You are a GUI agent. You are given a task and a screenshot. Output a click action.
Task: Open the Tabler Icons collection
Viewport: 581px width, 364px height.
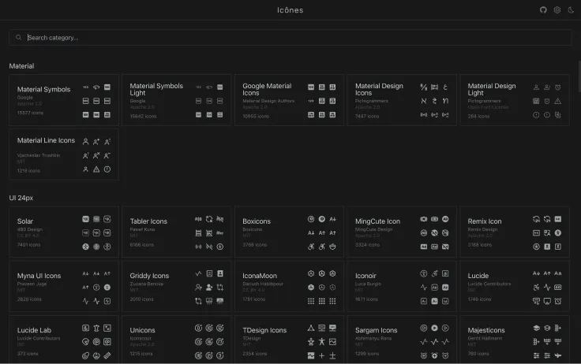176,232
